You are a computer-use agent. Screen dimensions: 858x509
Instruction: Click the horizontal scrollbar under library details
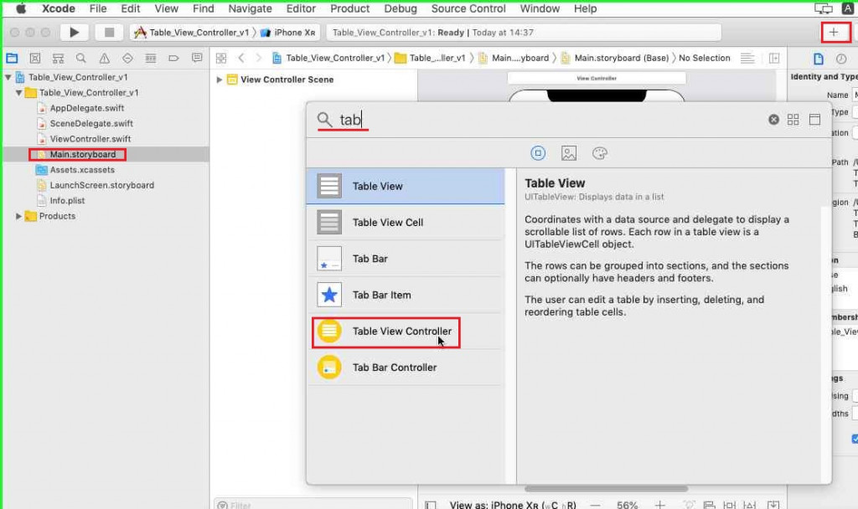tap(607, 488)
